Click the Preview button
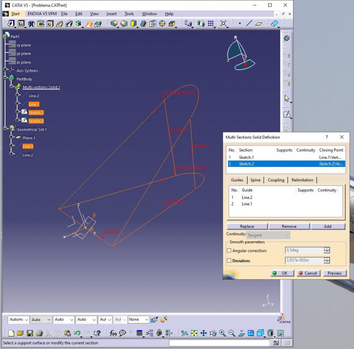This screenshot has width=354, height=349. 335,273
